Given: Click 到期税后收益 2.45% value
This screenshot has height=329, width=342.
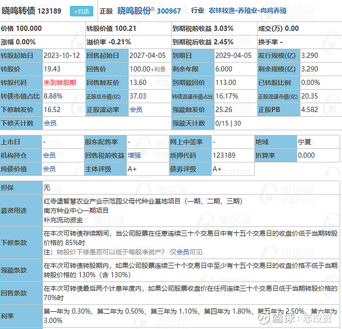Looking at the screenshot, I should coord(223,42).
